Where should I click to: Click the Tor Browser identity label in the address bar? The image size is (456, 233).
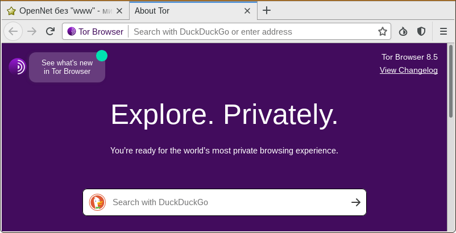(x=96, y=31)
